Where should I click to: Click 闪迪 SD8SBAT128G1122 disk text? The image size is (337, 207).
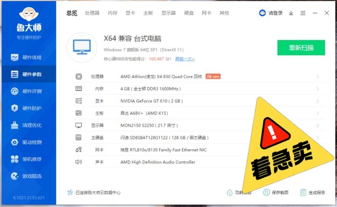[x=164, y=138]
